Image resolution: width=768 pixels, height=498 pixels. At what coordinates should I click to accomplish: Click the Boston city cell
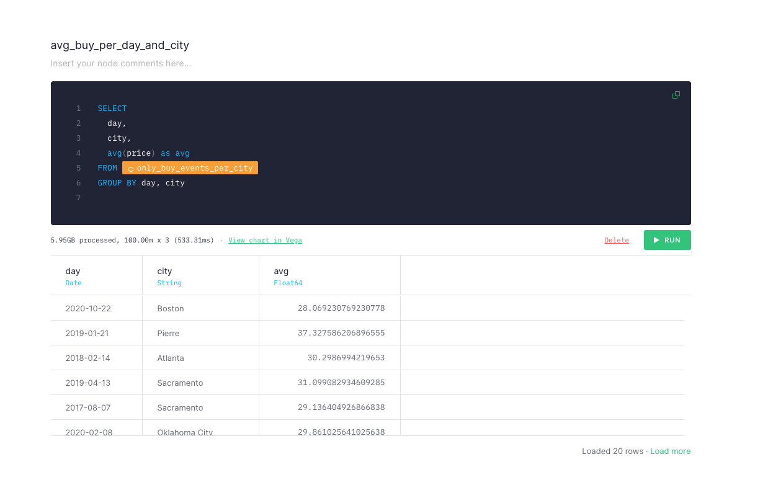200,308
